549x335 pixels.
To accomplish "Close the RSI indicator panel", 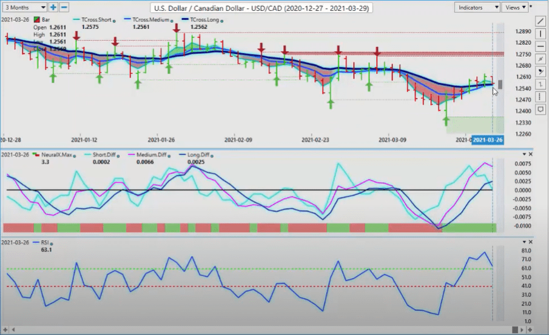I will [531, 242].
